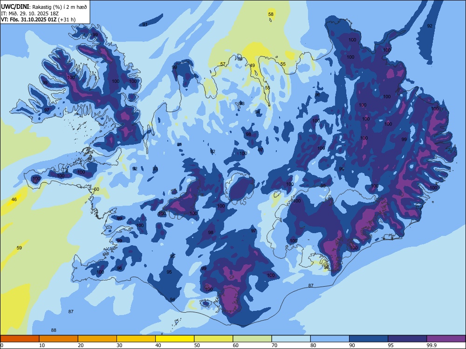The width and height of the screenshot is (466, 349).
Task: Select the 46 humidity value on the map
Action: click(x=14, y=200)
